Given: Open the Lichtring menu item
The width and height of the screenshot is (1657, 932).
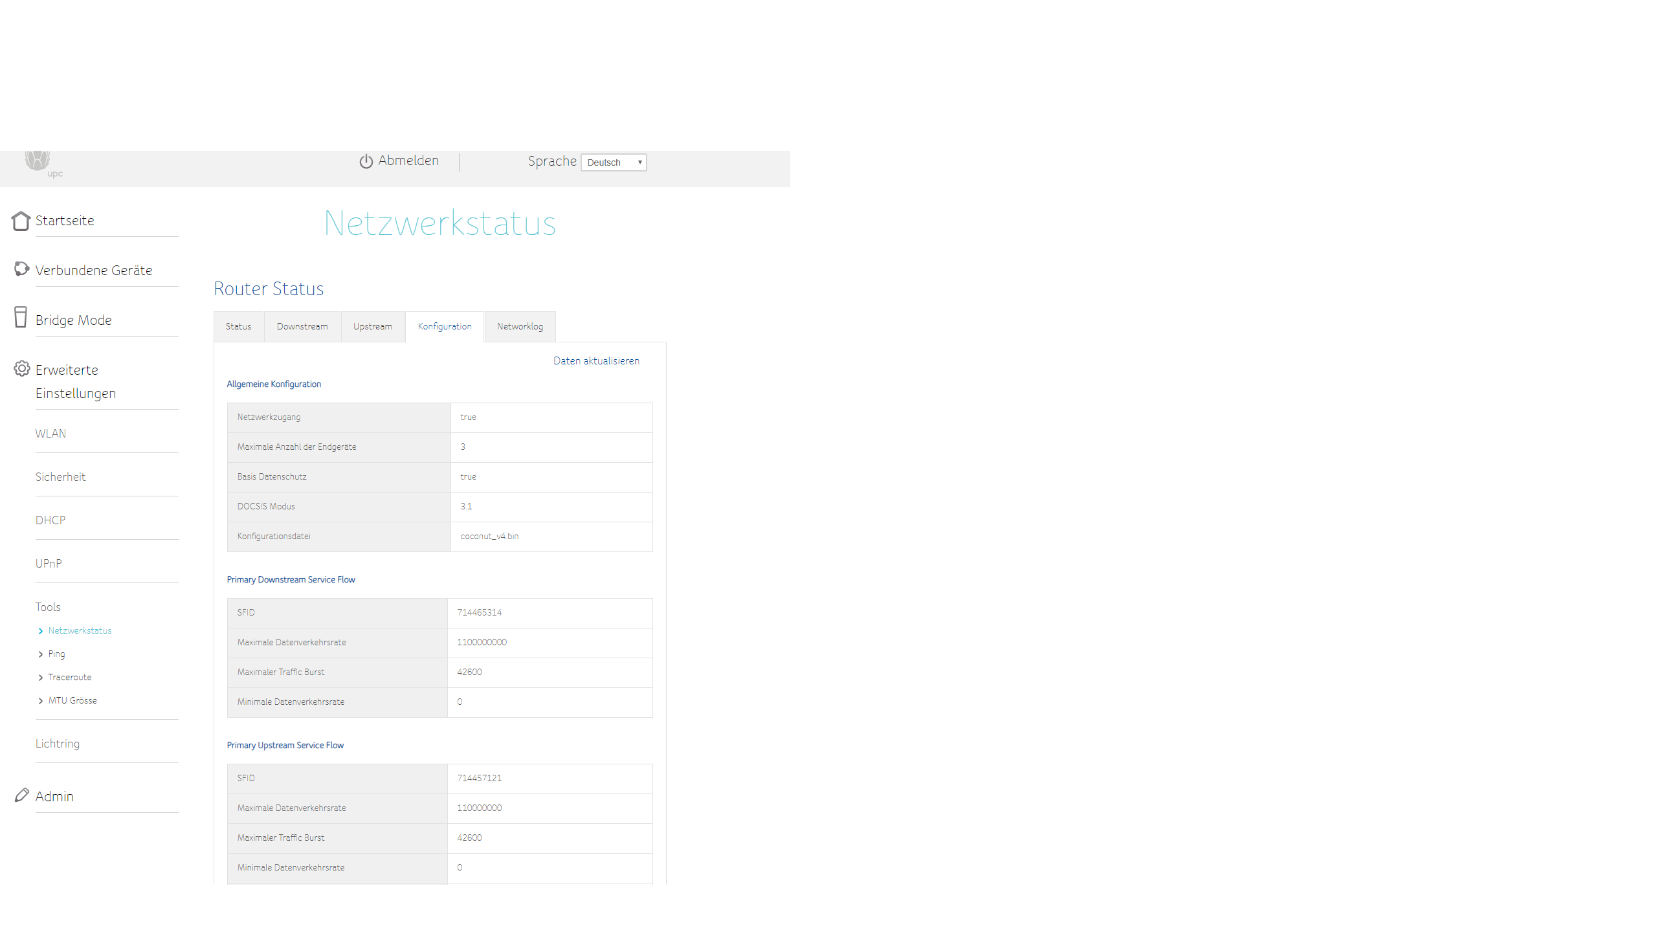Looking at the screenshot, I should point(58,744).
